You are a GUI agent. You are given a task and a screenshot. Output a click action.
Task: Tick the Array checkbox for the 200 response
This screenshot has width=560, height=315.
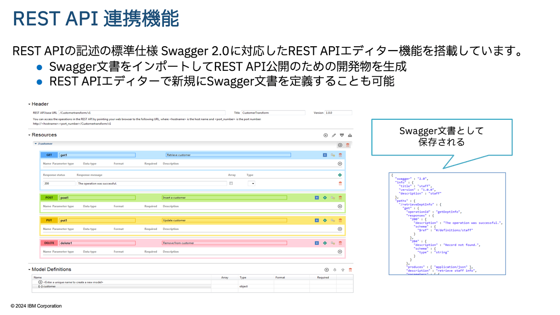tap(231, 183)
